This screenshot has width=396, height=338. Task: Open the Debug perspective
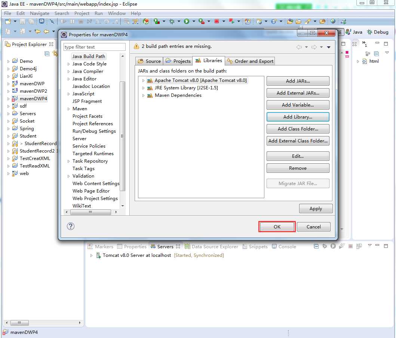tap(378, 32)
